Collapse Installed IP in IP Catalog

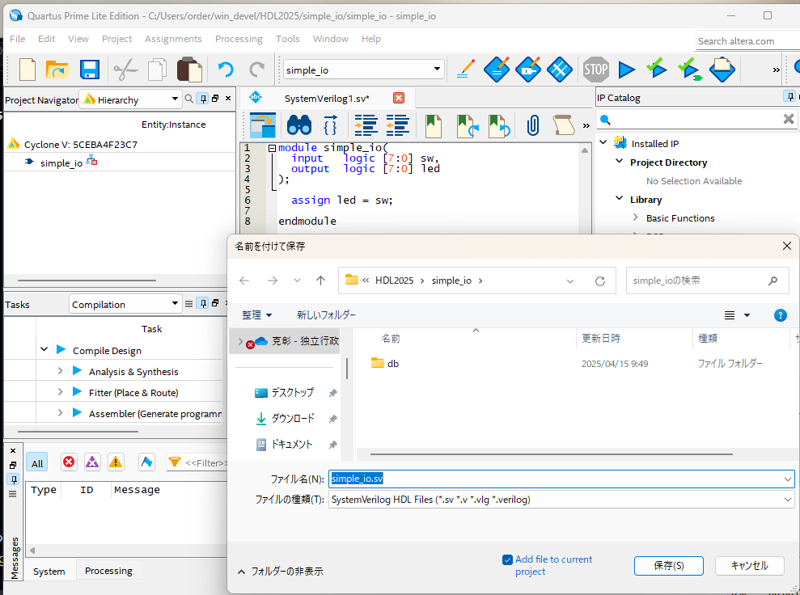(603, 142)
